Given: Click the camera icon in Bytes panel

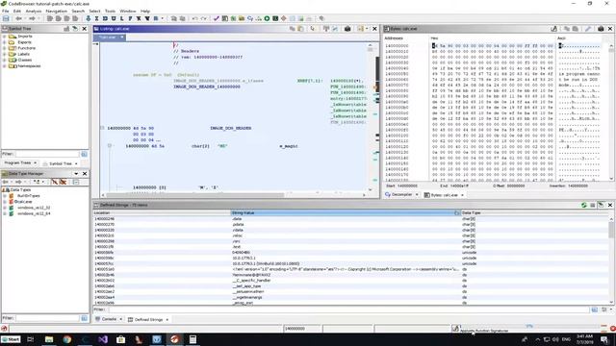Looking at the screenshot, I should [x=601, y=29].
